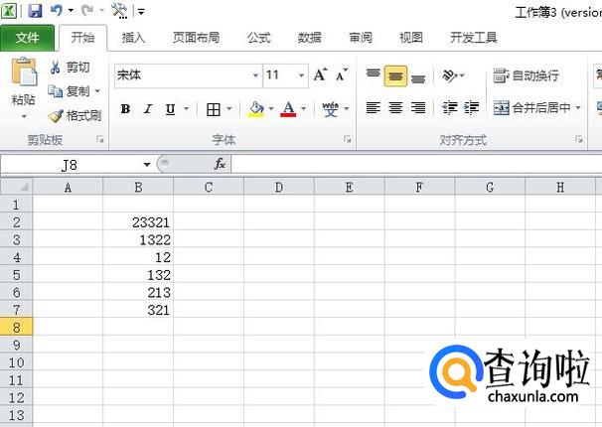Expand the Name Box dropdown arrow
602x427 pixels.
coord(147,165)
